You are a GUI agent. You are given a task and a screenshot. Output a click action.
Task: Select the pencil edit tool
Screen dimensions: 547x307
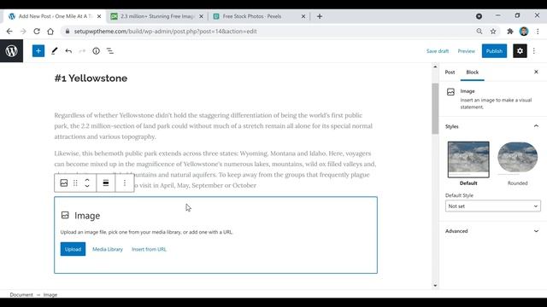click(54, 51)
